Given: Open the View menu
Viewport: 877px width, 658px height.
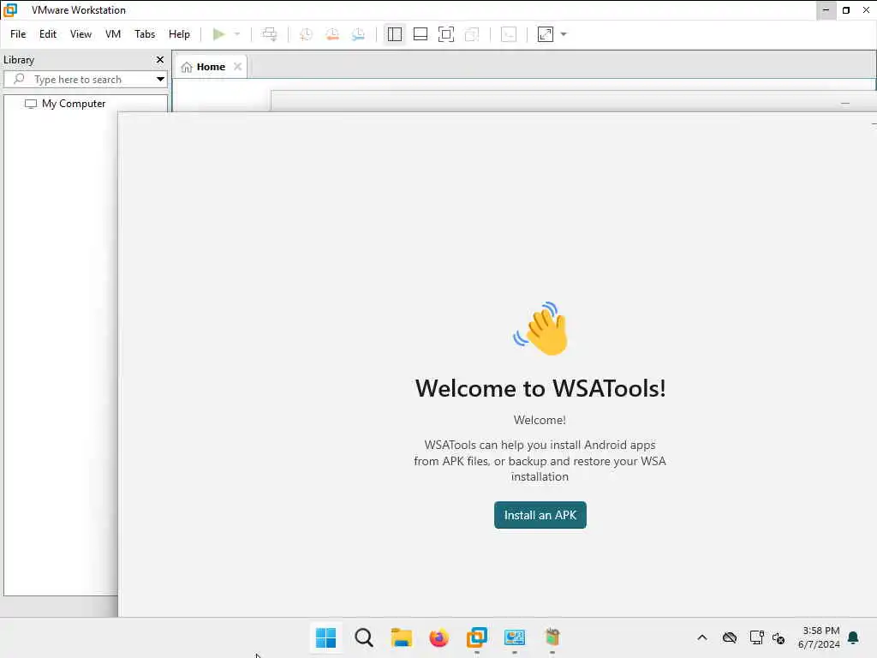Looking at the screenshot, I should pyautogui.click(x=81, y=34).
